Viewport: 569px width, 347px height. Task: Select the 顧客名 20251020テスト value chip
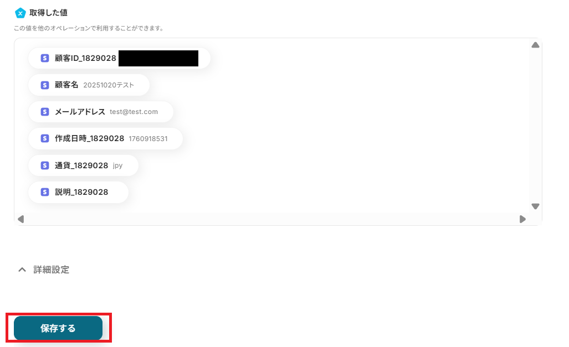click(x=89, y=85)
